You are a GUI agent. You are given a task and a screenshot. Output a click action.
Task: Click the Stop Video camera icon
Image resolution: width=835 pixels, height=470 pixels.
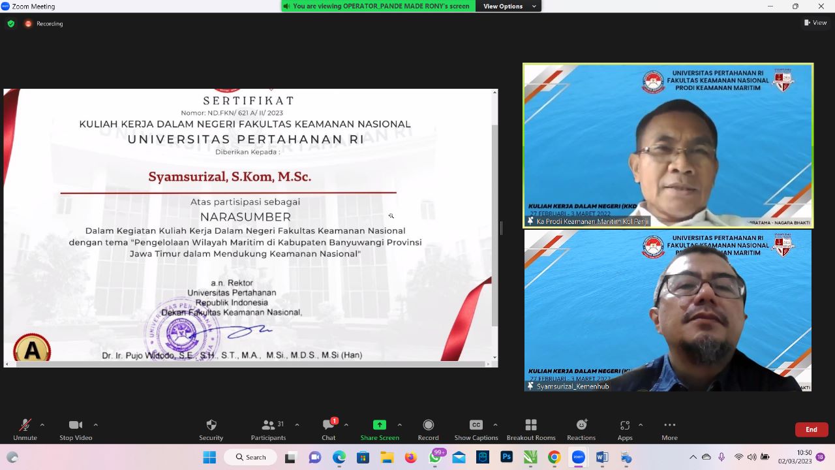pyautogui.click(x=76, y=425)
